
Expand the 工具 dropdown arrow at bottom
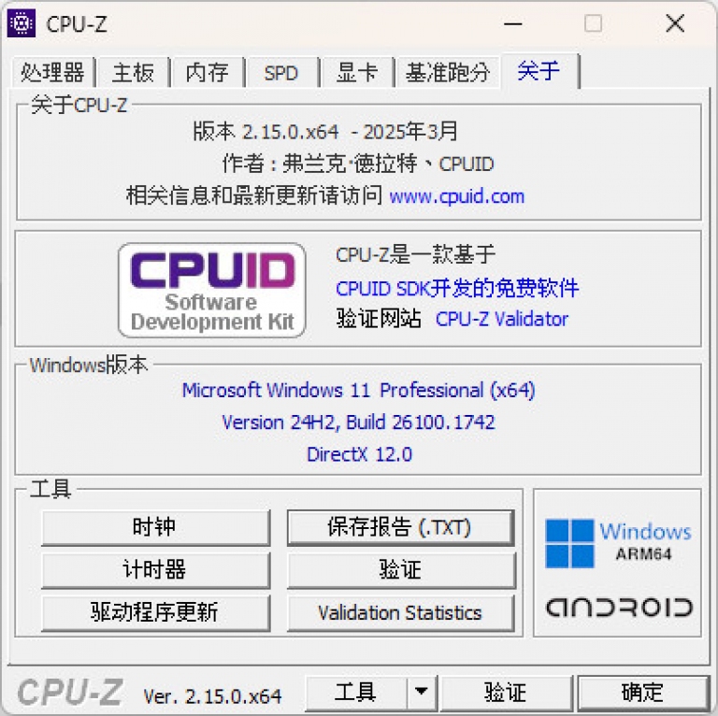point(422,692)
